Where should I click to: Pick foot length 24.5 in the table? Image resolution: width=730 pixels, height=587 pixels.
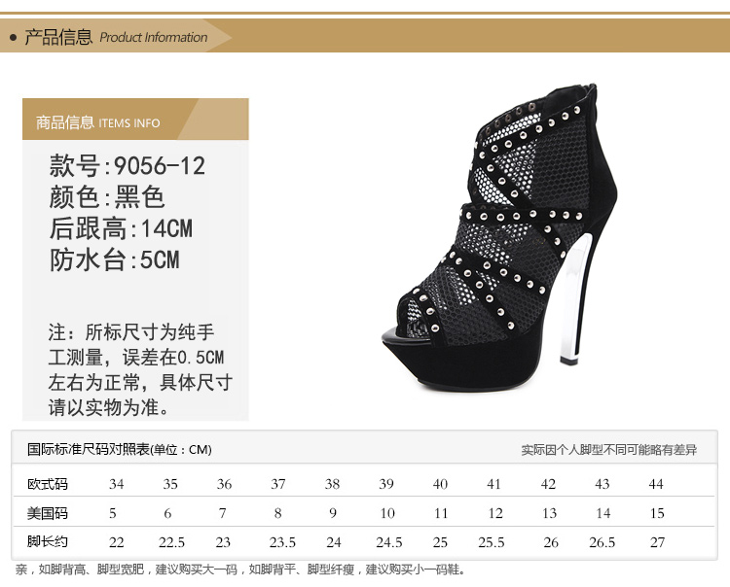(387, 542)
